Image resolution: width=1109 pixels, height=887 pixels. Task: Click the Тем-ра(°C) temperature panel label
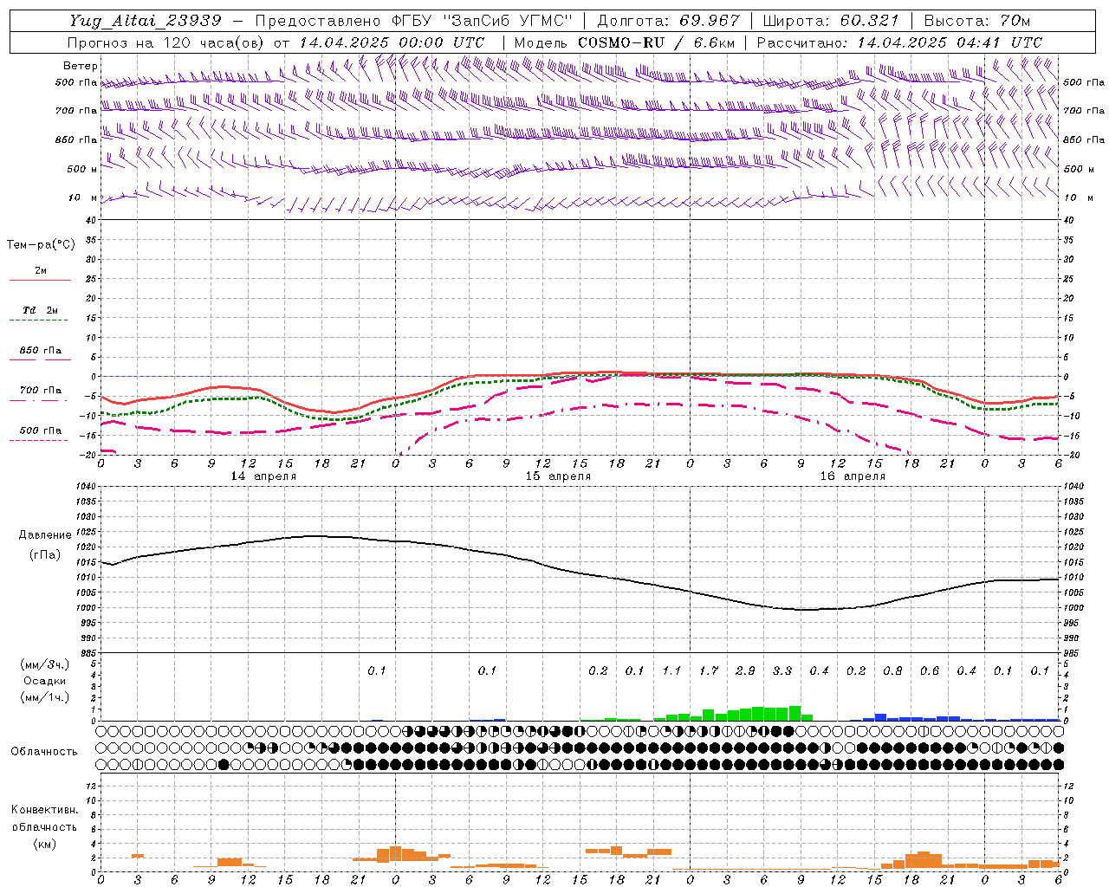41,245
